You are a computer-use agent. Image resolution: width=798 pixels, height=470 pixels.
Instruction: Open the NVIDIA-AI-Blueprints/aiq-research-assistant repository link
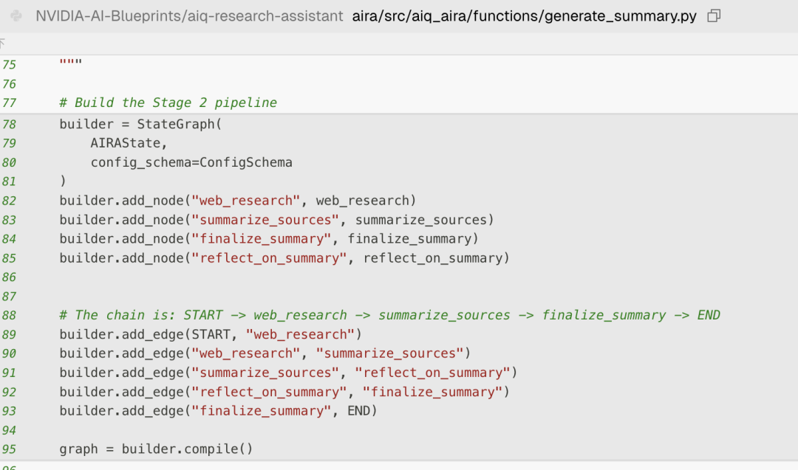[189, 15]
